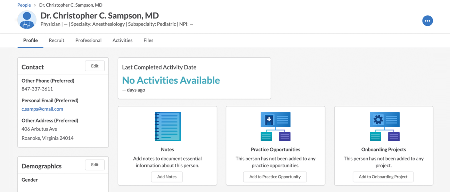Click the Notes notebook icon
The image size is (450, 192).
point(167,127)
